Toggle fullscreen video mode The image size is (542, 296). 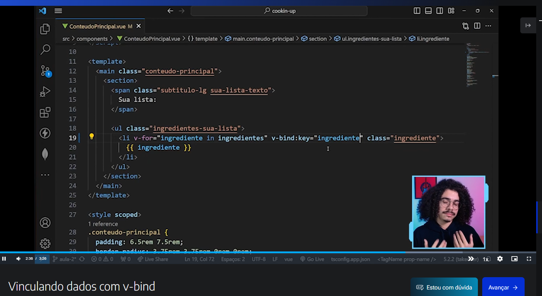(x=529, y=259)
